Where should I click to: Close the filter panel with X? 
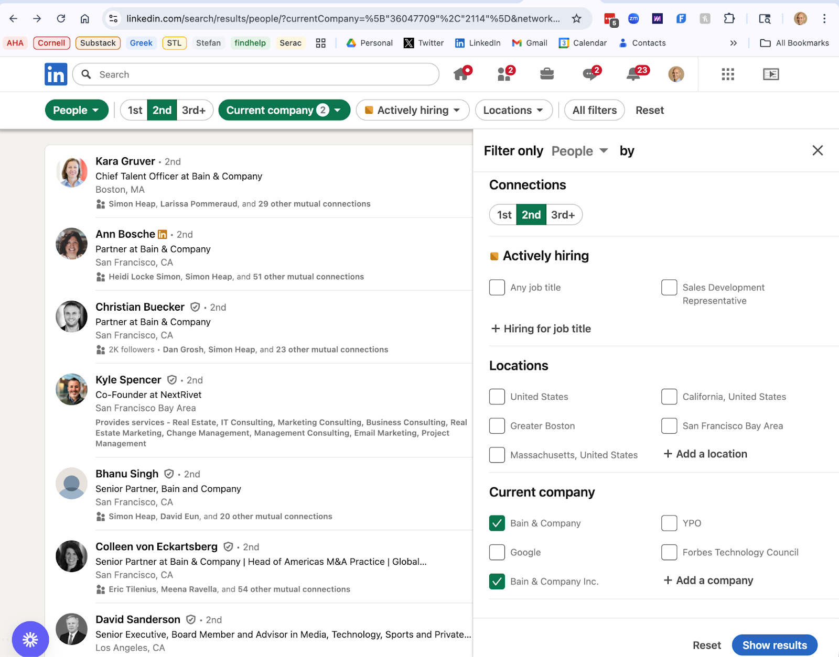[818, 150]
